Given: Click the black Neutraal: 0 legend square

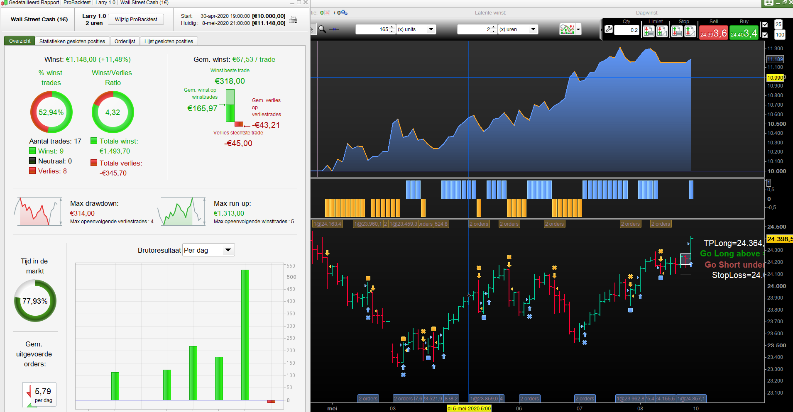Looking at the screenshot, I should [x=32, y=161].
